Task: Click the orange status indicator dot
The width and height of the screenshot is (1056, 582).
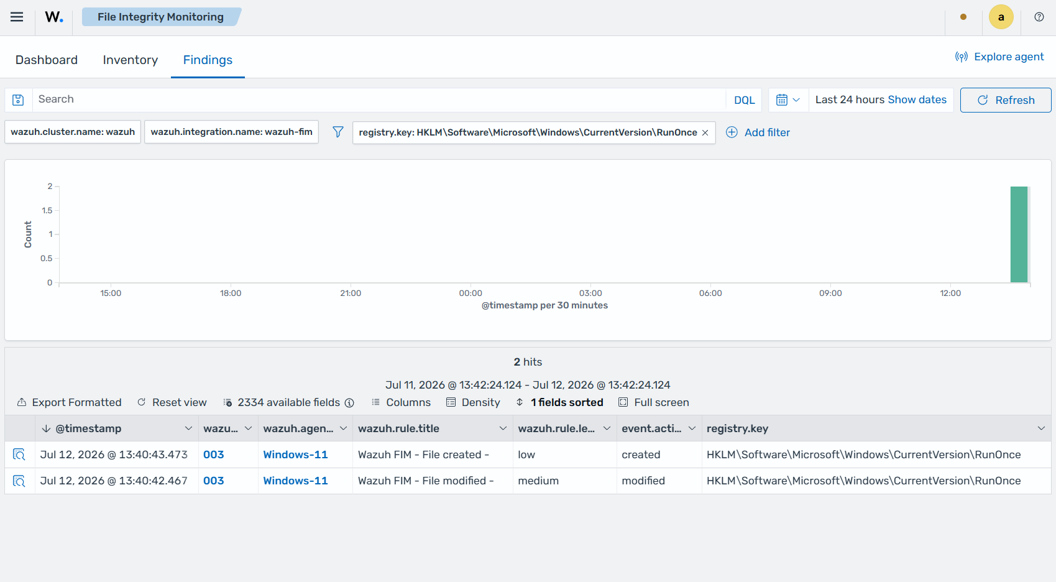Action: (x=963, y=17)
